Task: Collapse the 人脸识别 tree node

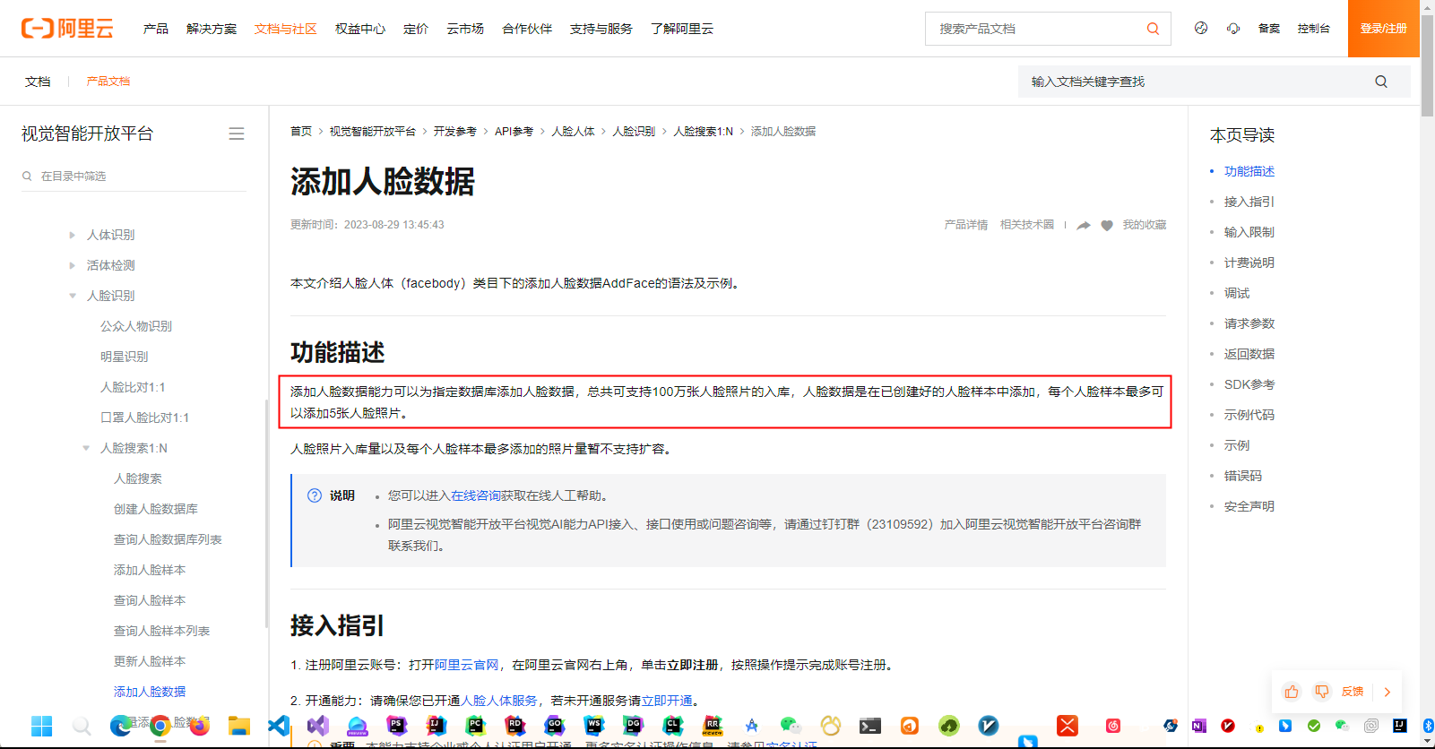Action: pos(73,296)
